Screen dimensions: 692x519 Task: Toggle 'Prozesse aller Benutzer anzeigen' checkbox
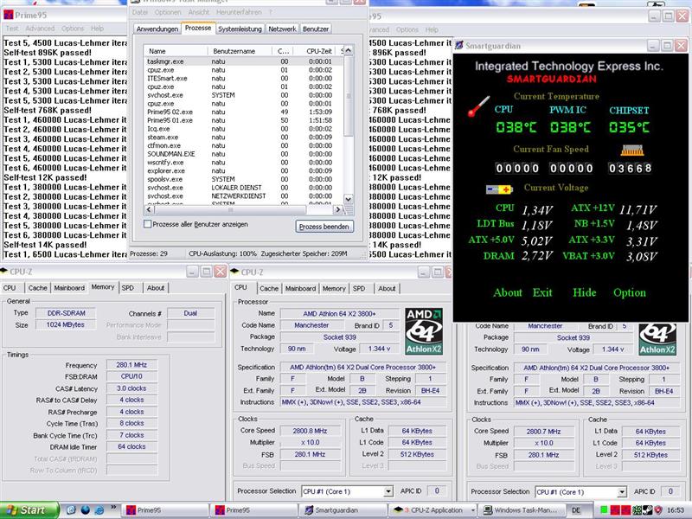148,224
